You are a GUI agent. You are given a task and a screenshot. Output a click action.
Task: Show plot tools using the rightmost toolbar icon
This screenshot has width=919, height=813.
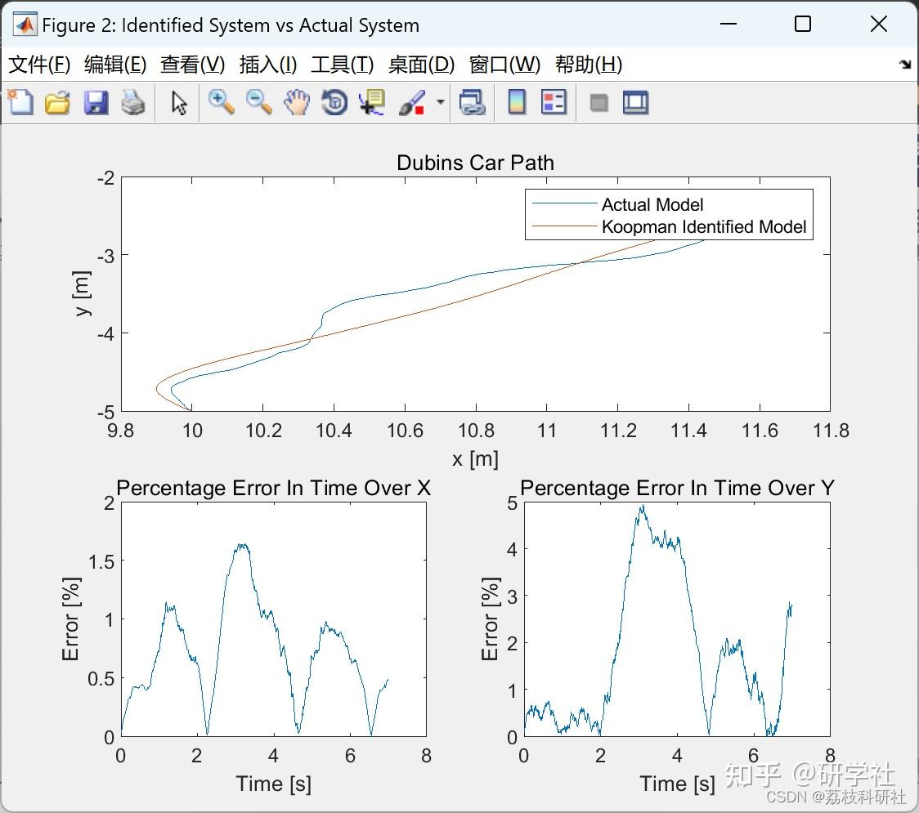pos(635,102)
